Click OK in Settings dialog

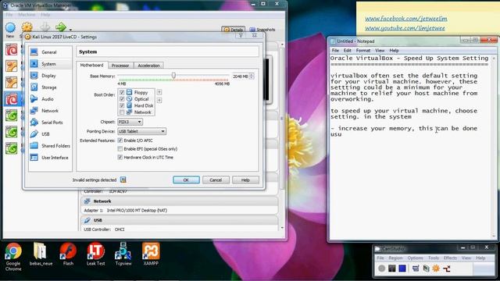pos(186,180)
